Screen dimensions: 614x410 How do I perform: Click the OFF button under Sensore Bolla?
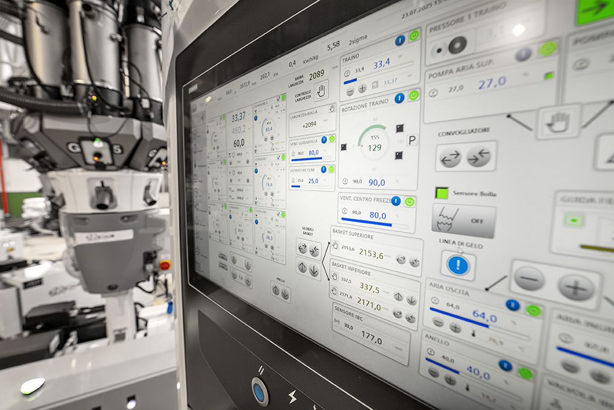click(x=463, y=221)
